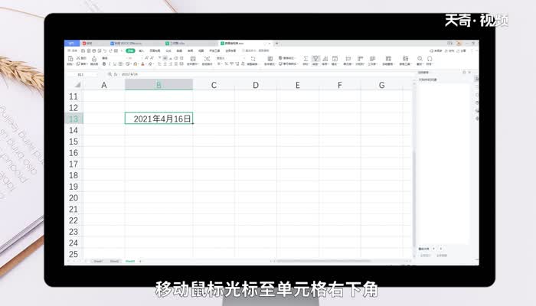The height and width of the screenshot is (306, 536).
Task: Click the Filter funnel icon
Action: (x=315, y=58)
